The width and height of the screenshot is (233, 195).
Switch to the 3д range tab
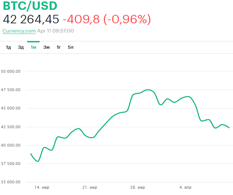[21, 47]
